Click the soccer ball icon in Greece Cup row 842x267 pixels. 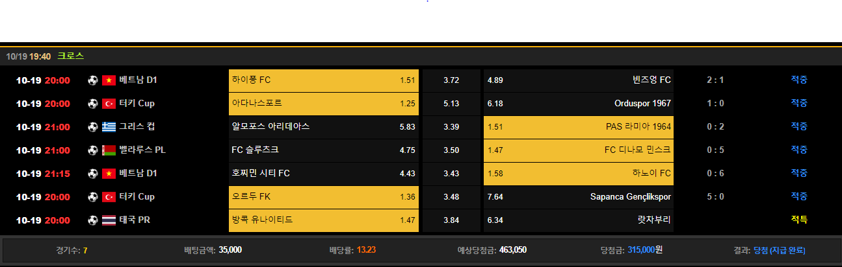coord(93,127)
